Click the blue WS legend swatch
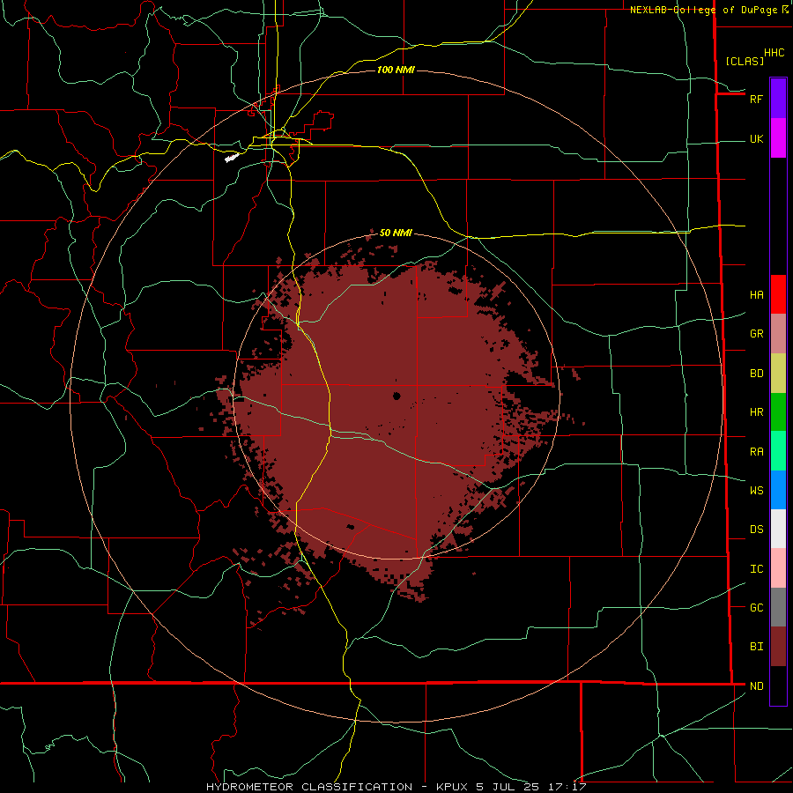793x793 pixels. (x=778, y=490)
